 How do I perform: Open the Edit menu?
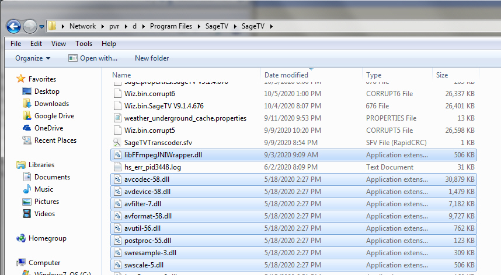point(36,44)
